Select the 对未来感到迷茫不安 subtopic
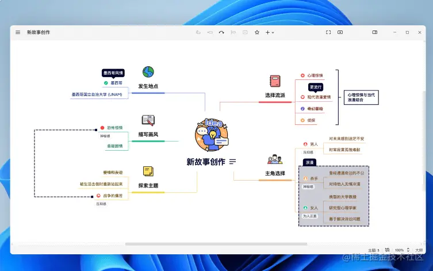Image resolution: width=433 pixels, height=271 pixels. (347, 139)
